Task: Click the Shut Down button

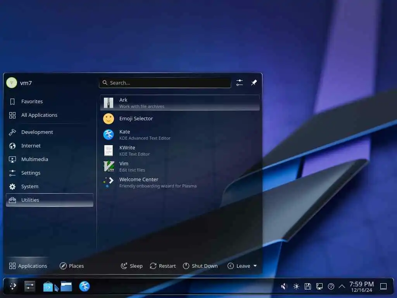Action: pos(200,266)
